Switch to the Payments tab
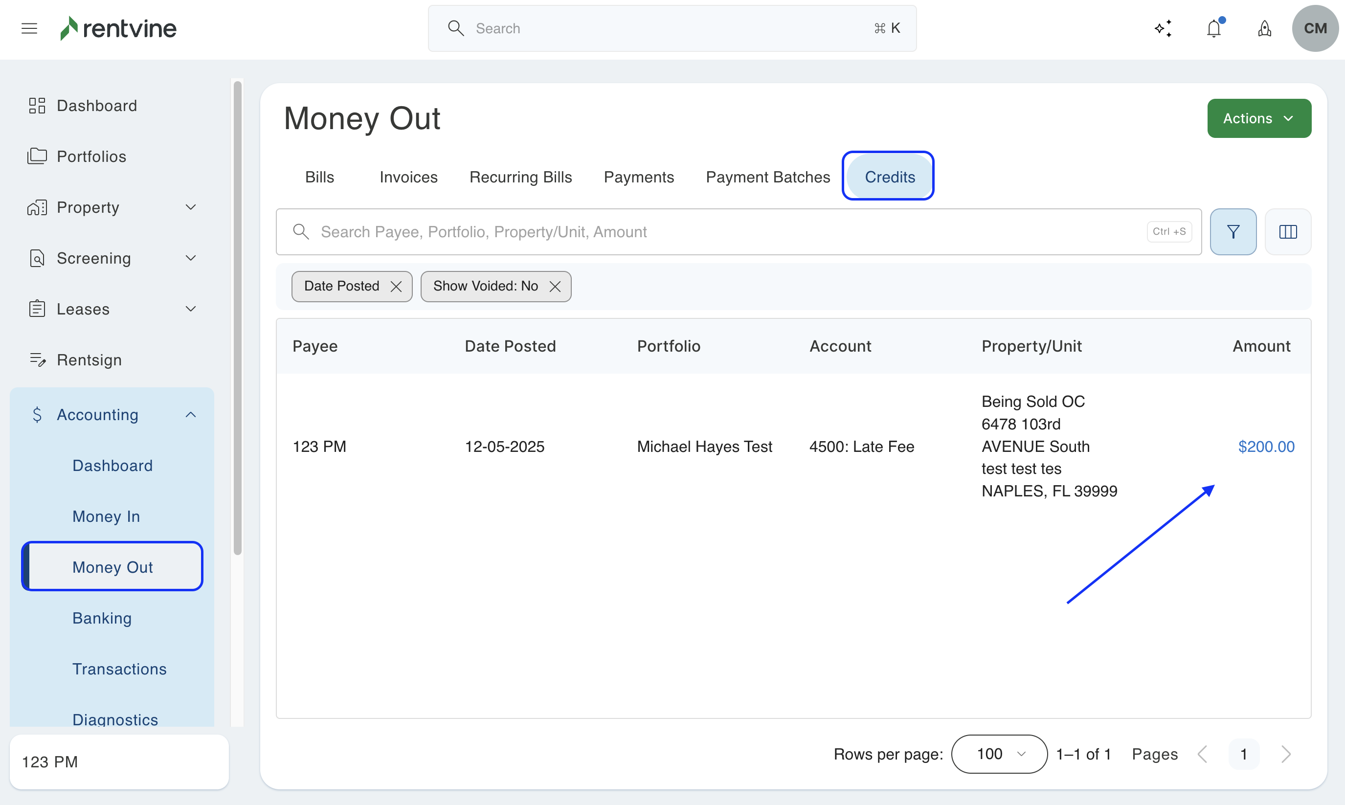Image resolution: width=1345 pixels, height=805 pixels. 638,177
